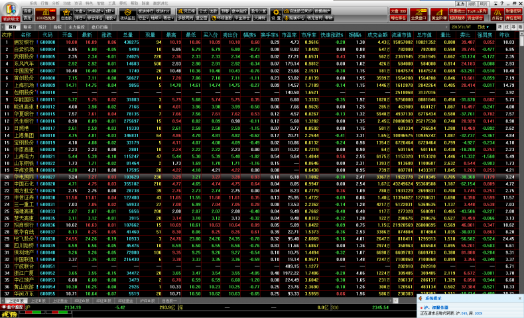Toggle the 主力 mode button
This screenshot has width=524, height=318.
coord(462,4)
